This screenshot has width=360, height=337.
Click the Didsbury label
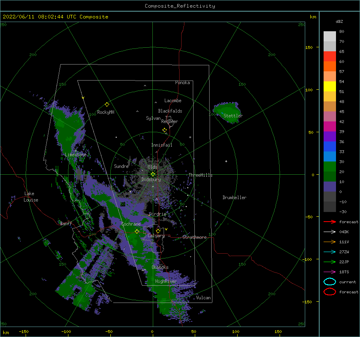(x=151, y=180)
